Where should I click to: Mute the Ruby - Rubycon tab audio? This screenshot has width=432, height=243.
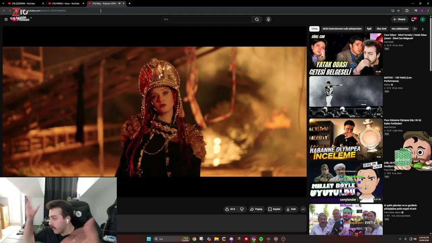coord(119,3)
